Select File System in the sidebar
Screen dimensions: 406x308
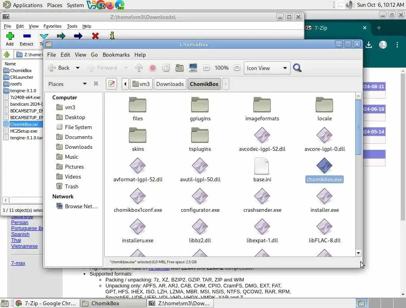click(x=78, y=127)
